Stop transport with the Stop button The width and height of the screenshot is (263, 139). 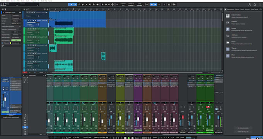(125, 138)
